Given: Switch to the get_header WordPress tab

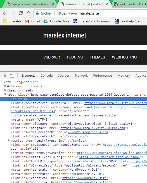Looking at the screenshot, I should coord(130,4).
